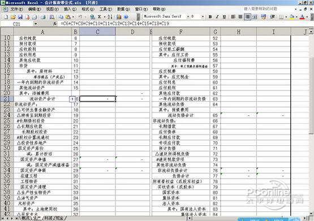Paste with the clipboard Paste icon
Viewport: 314px width, 221px height.
pyautogui.click(x=68, y=17)
